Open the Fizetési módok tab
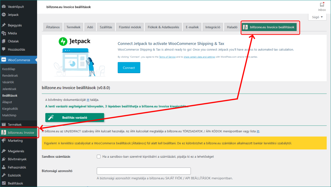 [x=130, y=27]
